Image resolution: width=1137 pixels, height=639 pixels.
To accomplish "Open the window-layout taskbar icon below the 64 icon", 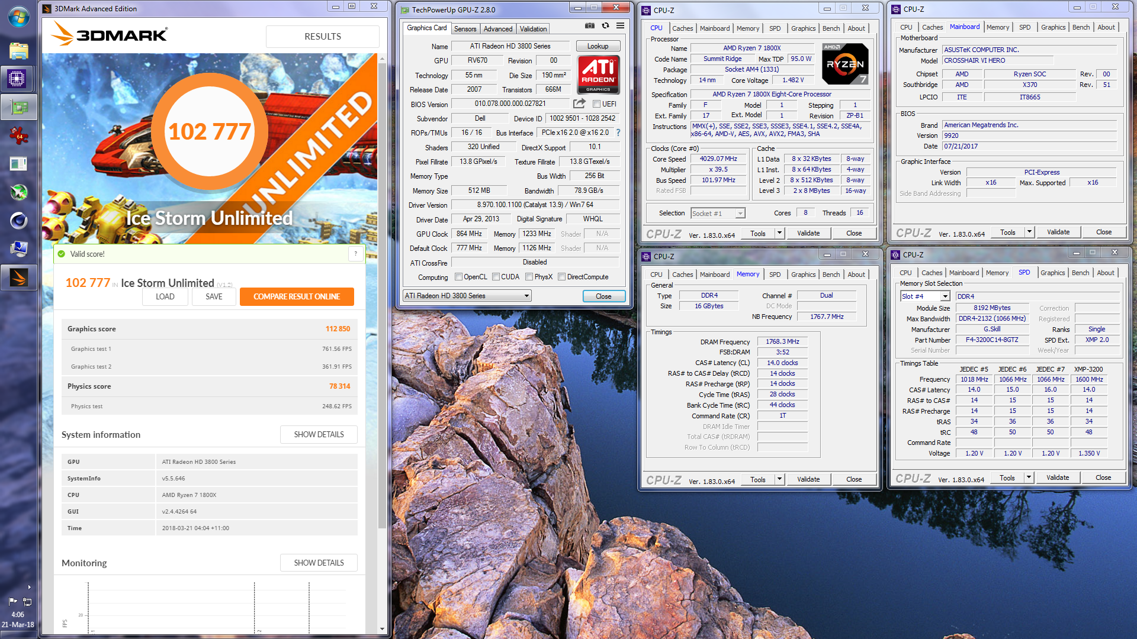I will [x=18, y=164].
